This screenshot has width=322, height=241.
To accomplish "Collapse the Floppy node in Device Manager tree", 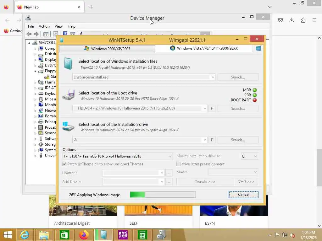I will click(35, 71).
